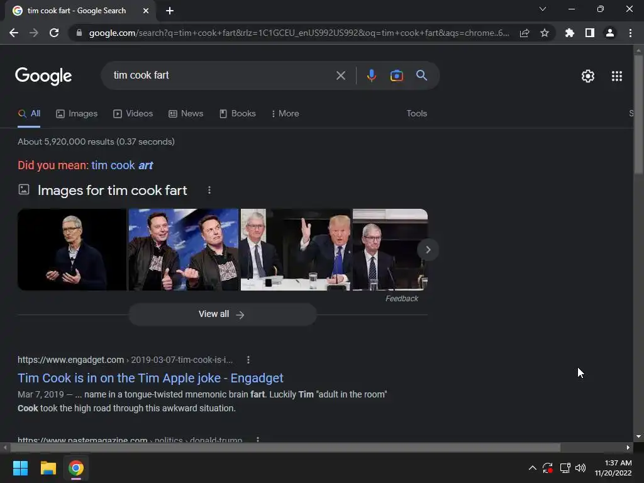This screenshot has width=644, height=483.
Task: Open options for the Images section
Action: (209, 190)
